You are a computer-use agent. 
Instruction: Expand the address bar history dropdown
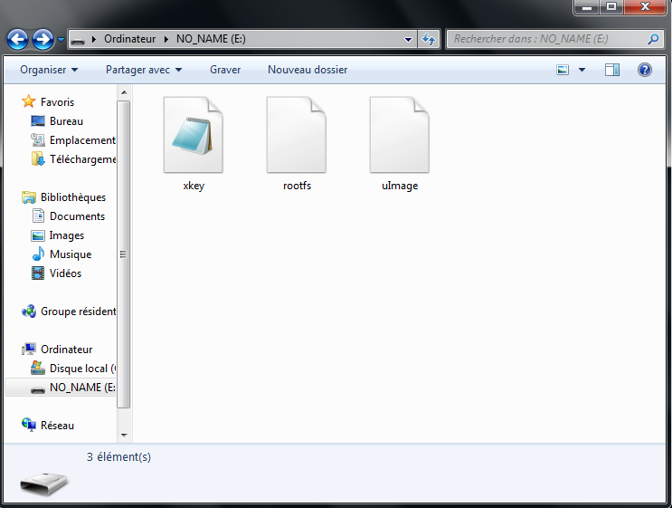[x=409, y=40]
